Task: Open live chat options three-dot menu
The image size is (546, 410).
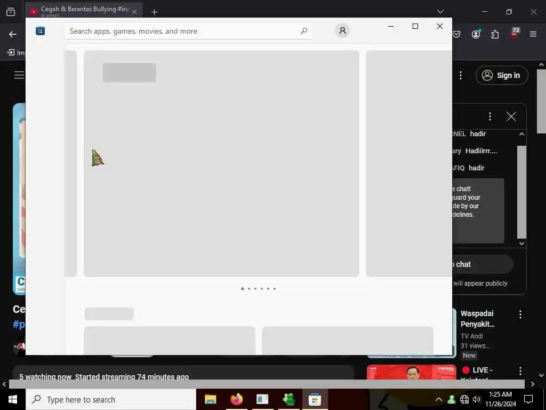Action: click(x=490, y=116)
